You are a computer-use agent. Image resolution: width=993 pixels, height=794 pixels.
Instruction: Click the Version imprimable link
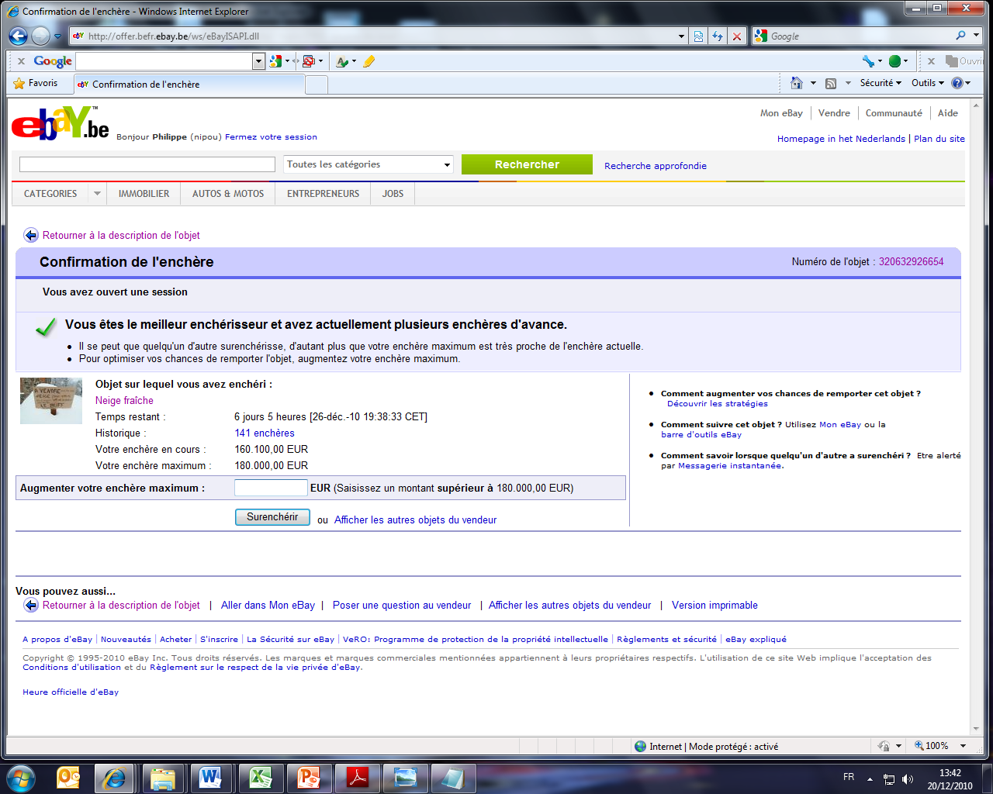(714, 606)
